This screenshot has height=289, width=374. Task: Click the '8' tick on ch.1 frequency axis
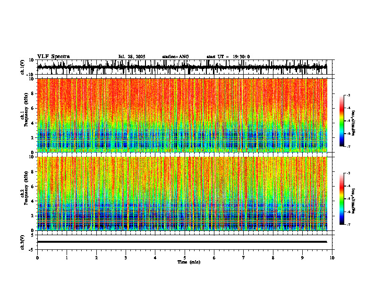33,93
